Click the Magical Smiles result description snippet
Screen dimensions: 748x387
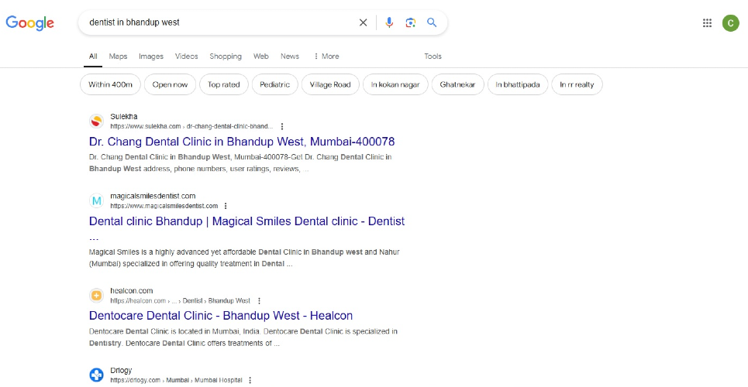(244, 258)
